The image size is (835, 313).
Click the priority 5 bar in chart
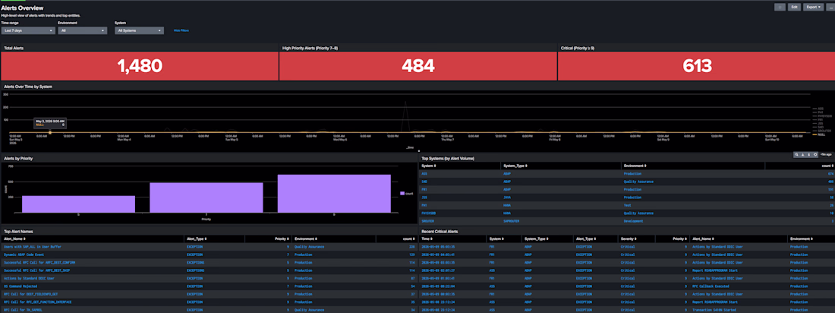78,204
